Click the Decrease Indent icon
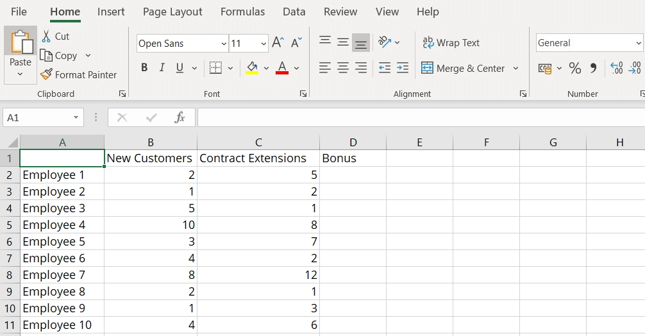Screen dimensions: 645x336 (385, 68)
